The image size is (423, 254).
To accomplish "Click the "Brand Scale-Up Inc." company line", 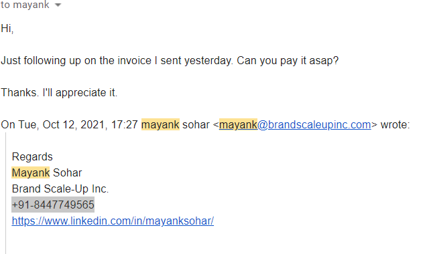I will [x=60, y=189].
